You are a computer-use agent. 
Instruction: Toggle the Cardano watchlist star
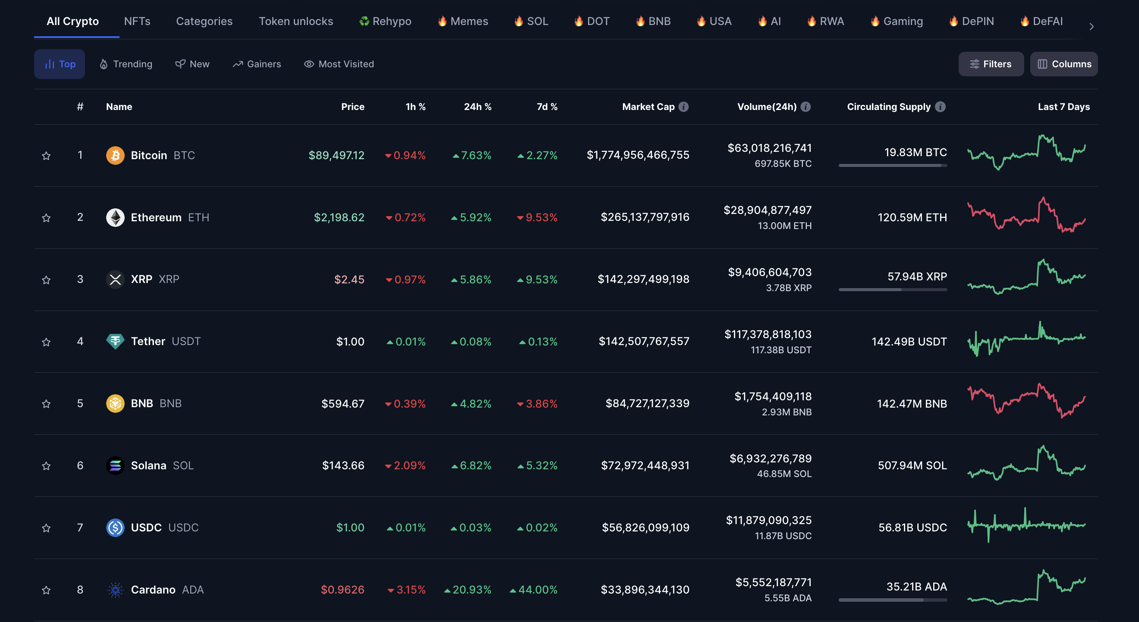pos(46,590)
